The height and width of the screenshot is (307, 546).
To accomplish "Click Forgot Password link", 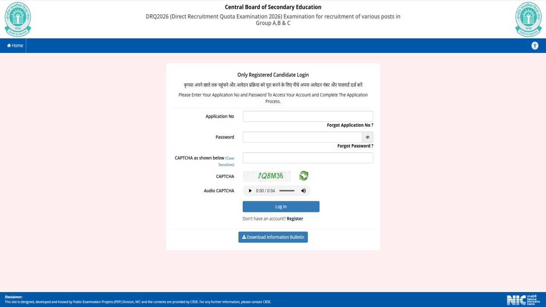I will tap(355, 145).
